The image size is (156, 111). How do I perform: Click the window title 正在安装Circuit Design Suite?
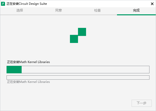click(27, 4)
